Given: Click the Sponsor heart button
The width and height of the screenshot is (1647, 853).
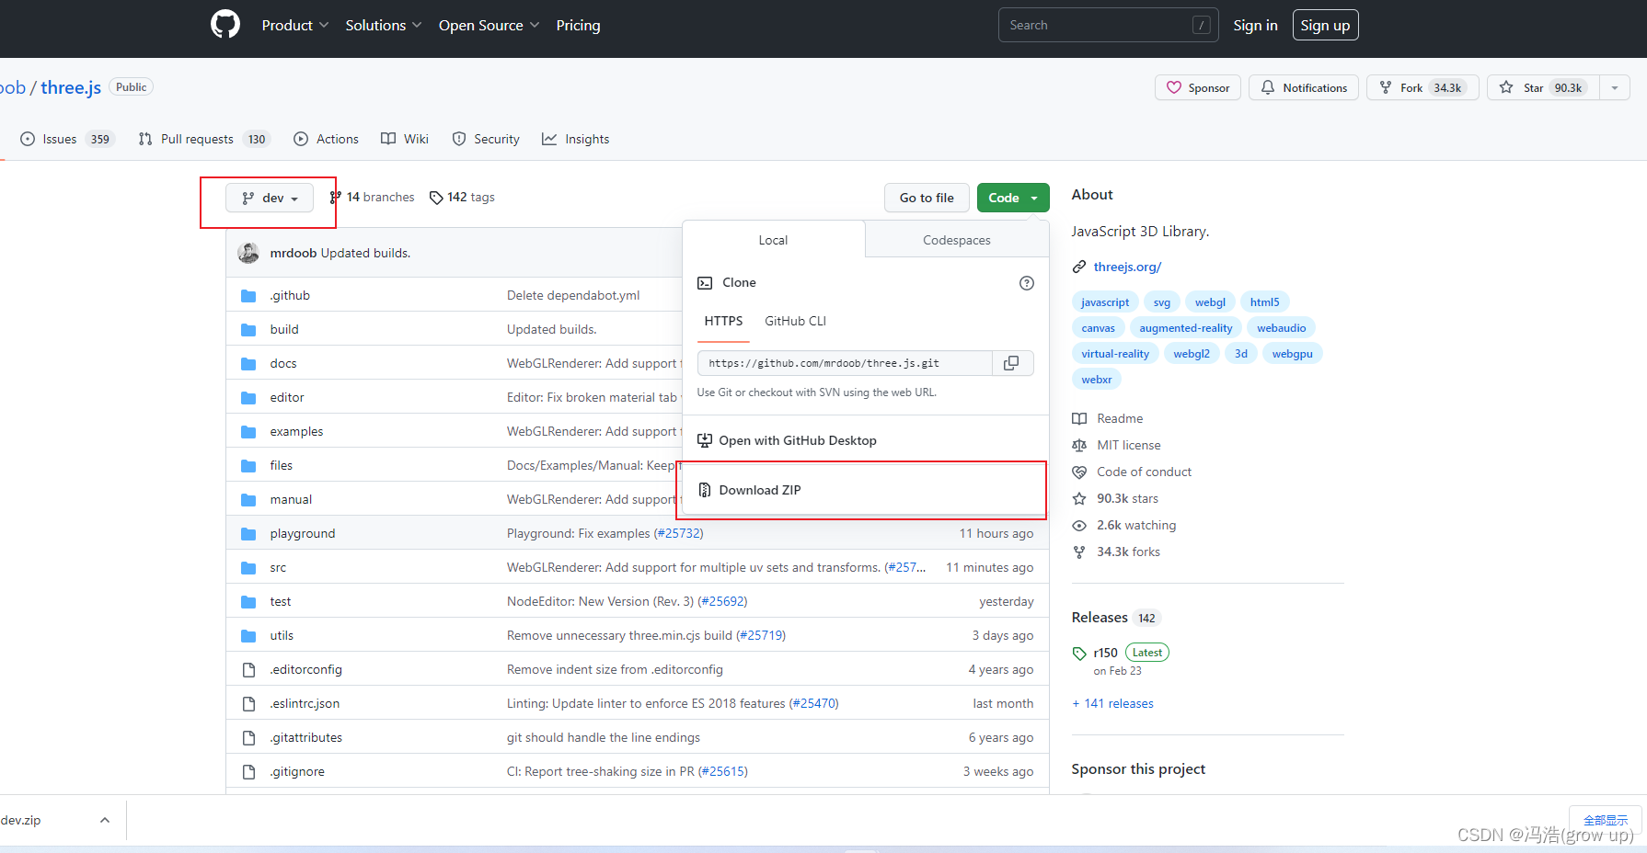Looking at the screenshot, I should [1198, 87].
